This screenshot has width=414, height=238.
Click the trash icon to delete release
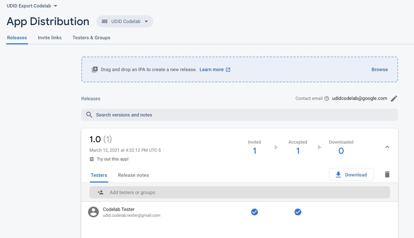point(387,174)
